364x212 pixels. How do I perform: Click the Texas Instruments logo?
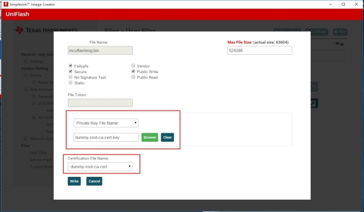(46, 30)
